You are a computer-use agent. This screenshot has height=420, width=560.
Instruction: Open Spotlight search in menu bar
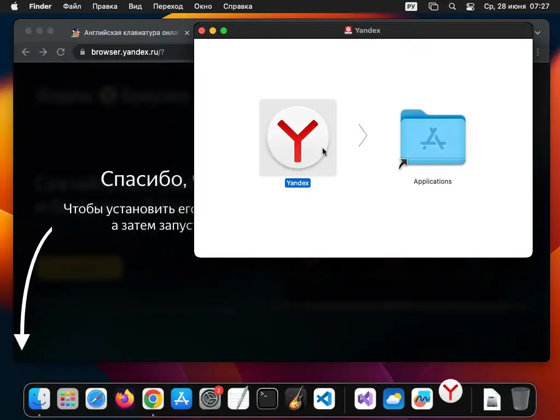tap(452, 7)
